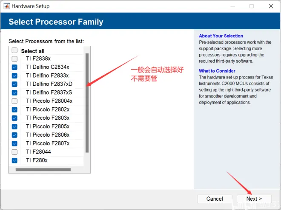Click the MATLAB icon in title bar
Image resolution: width=281 pixels, height=210 pixels.
[x=7, y=6]
